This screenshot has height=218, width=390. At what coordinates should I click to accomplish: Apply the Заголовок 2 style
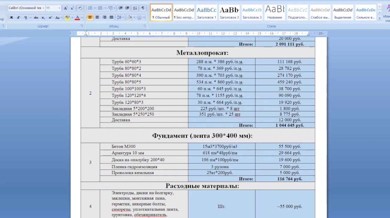(x=229, y=13)
